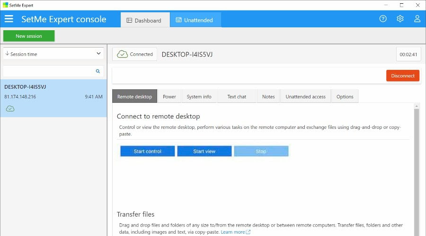Click the Connected cloud status indicator
This screenshot has width=426, height=236.
[135, 54]
